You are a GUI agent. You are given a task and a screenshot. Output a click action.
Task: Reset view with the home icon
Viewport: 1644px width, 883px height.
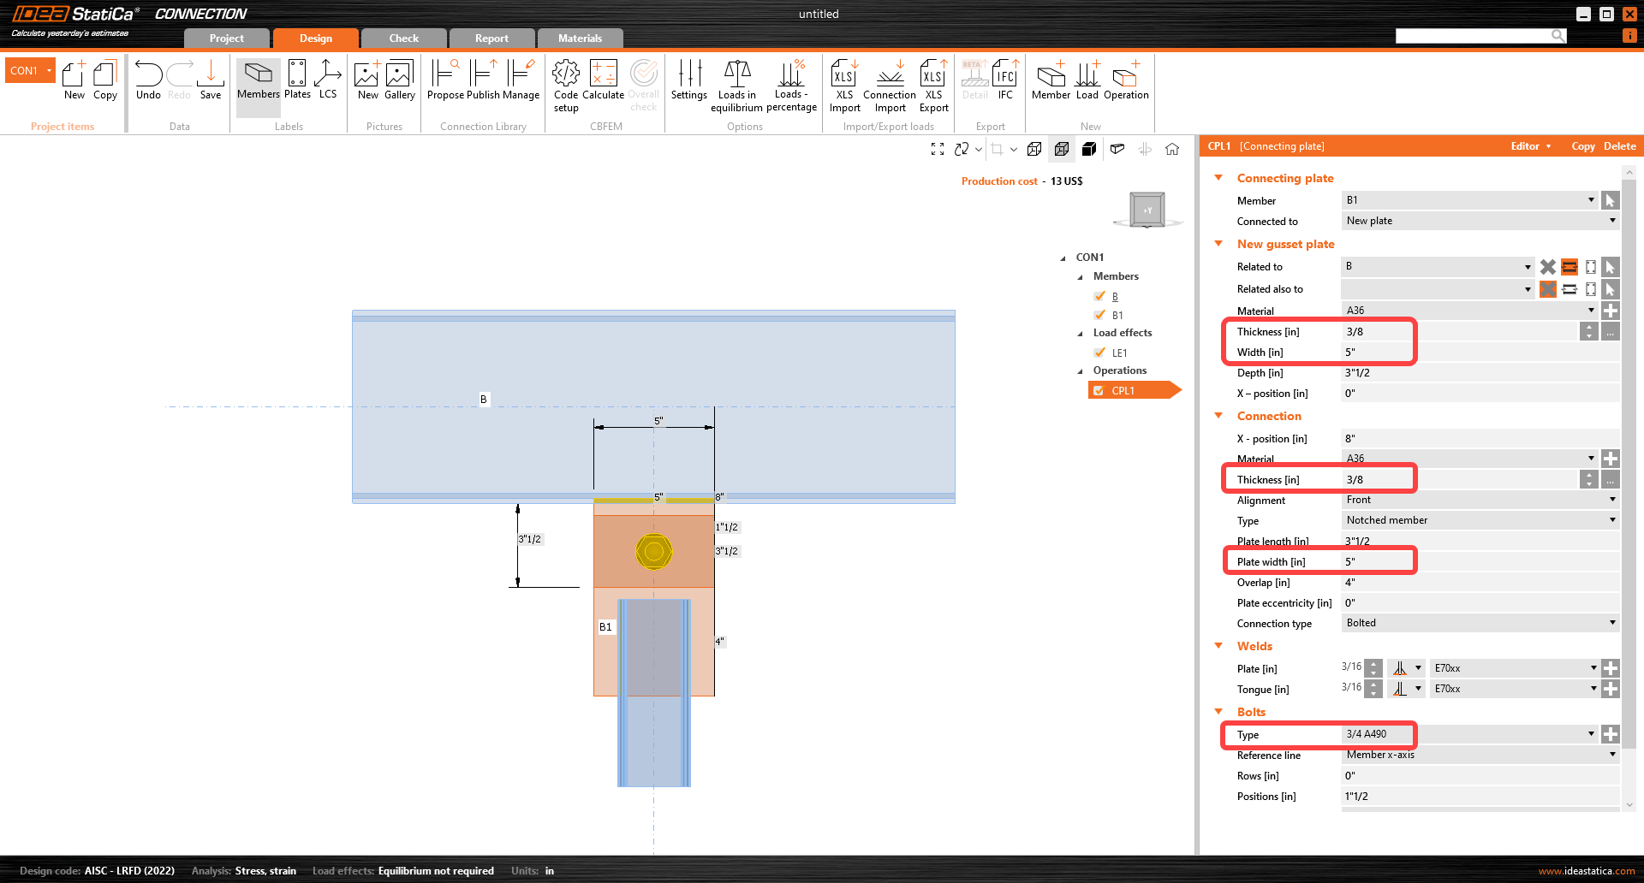click(1172, 149)
